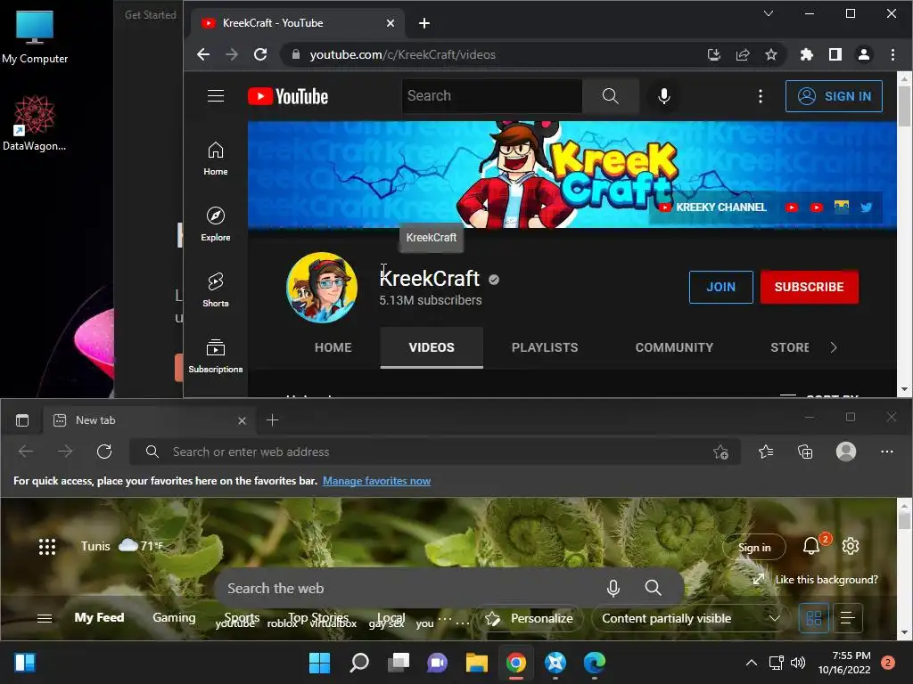Click Manage favorites now link
Image resolution: width=913 pixels, height=684 pixels.
(377, 480)
